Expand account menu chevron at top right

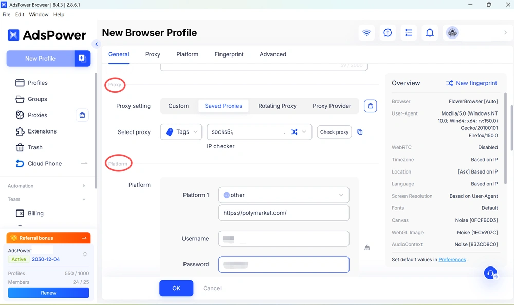pyautogui.click(x=505, y=32)
